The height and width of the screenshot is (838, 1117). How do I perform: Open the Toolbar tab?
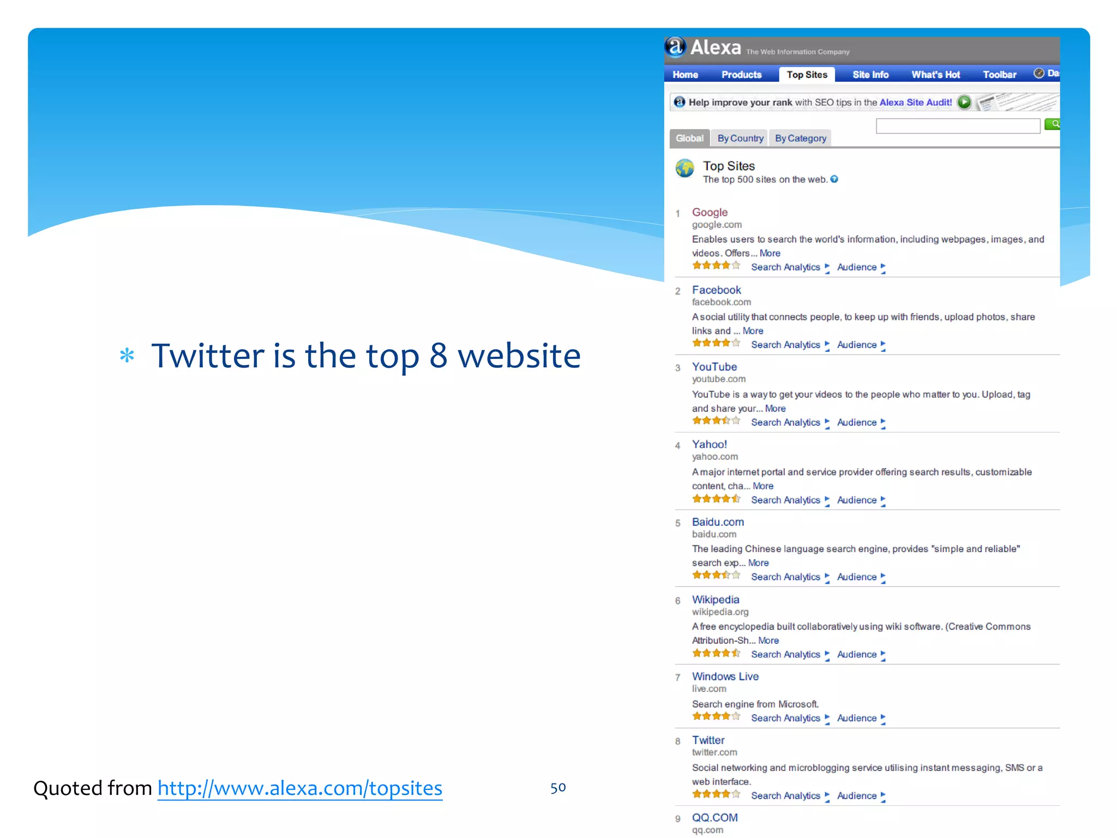click(999, 75)
